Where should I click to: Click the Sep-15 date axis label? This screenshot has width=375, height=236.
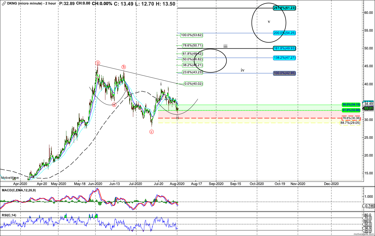click(x=235, y=184)
